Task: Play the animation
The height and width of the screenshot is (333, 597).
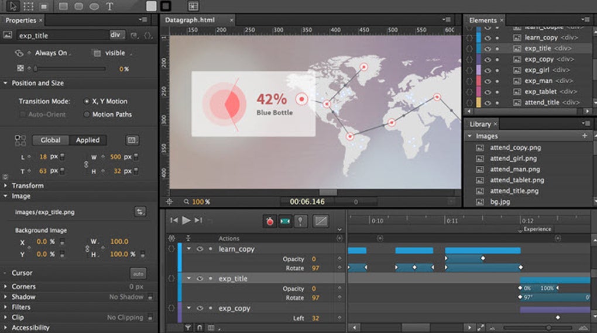Action: pos(186,220)
